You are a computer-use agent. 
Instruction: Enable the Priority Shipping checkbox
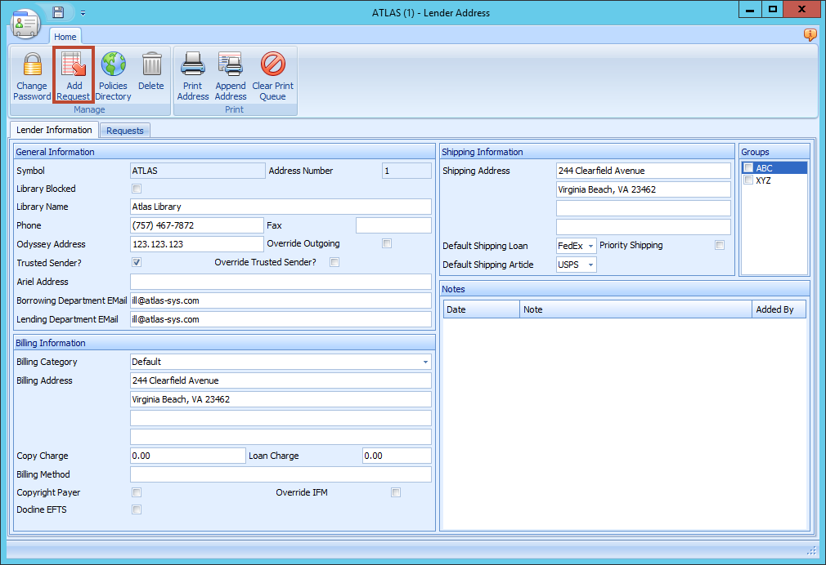[x=720, y=245]
